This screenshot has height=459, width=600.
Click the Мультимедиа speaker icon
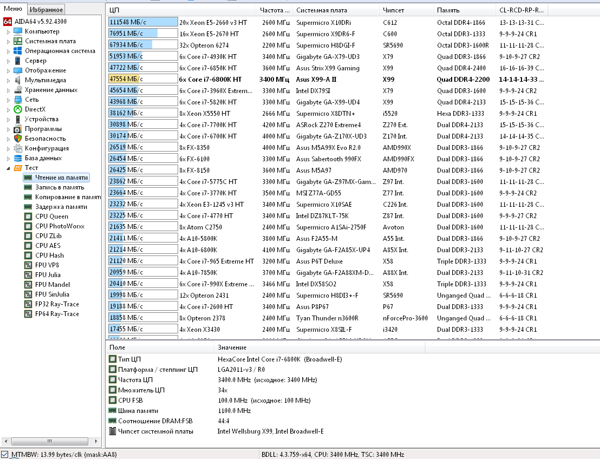coord(18,80)
